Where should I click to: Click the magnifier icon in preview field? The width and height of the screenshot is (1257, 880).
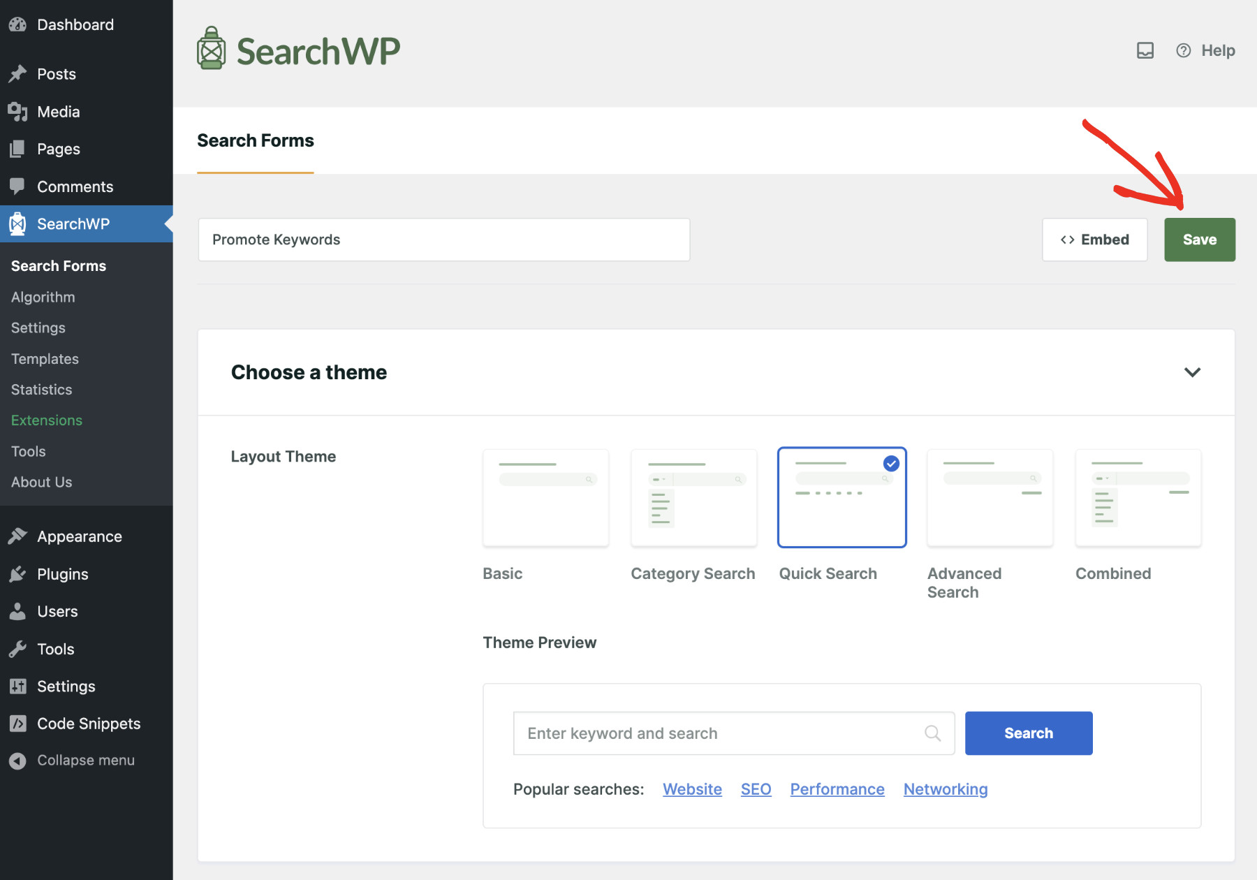coord(933,733)
